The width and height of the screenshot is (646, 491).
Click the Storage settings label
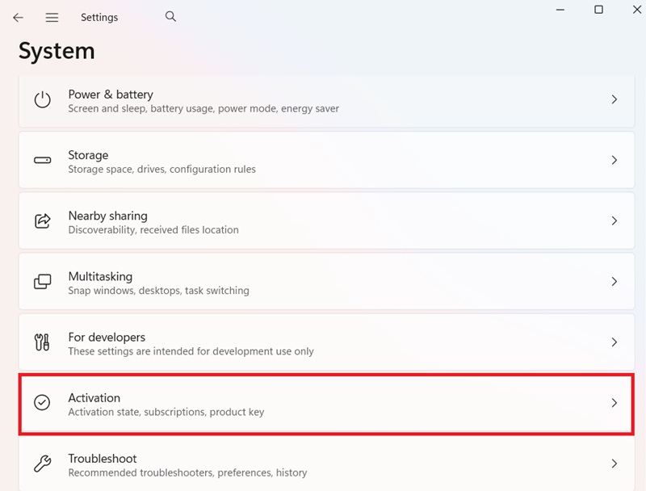(x=88, y=155)
